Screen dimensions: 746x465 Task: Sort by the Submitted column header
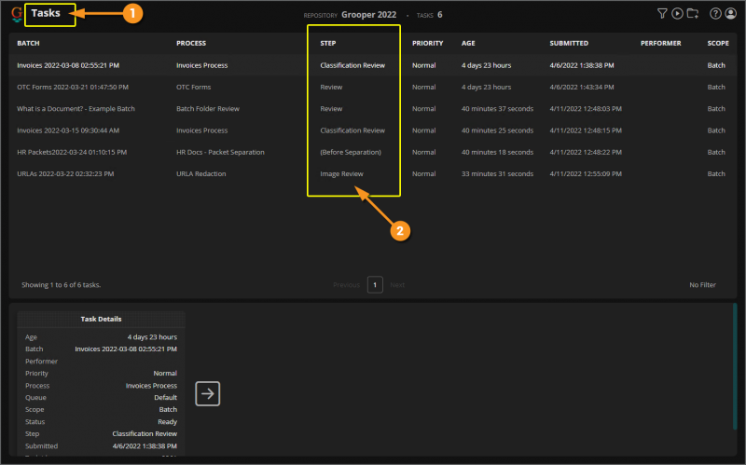tap(570, 44)
